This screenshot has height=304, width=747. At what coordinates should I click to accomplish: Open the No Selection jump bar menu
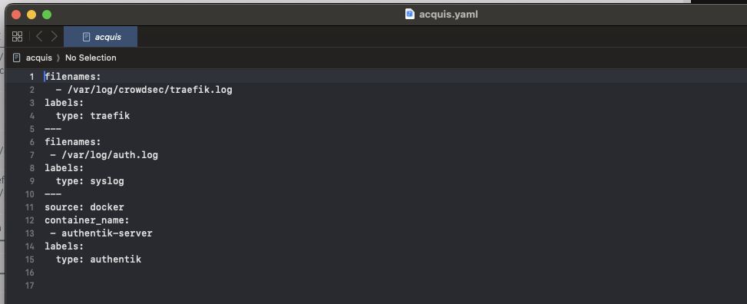(91, 58)
